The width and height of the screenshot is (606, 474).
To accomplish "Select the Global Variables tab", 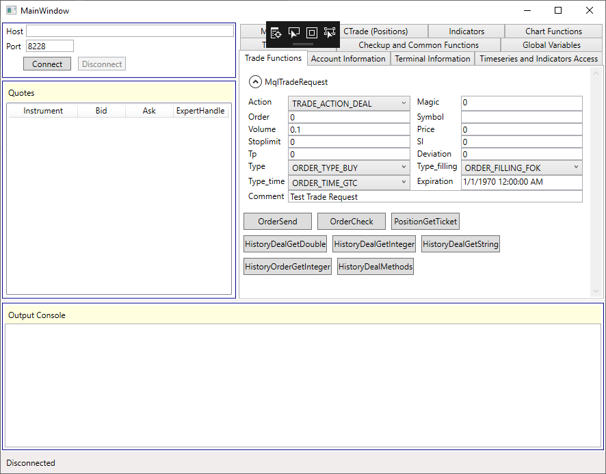I will click(x=551, y=45).
